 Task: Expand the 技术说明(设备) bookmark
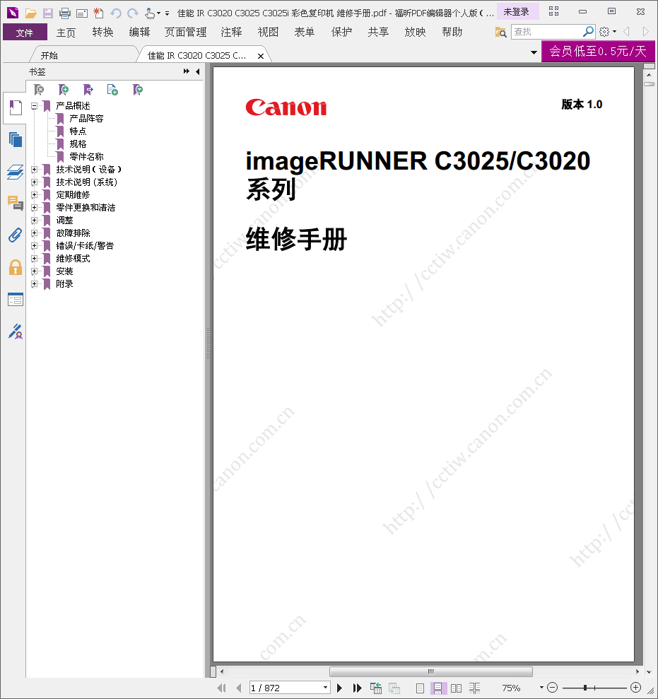(x=34, y=170)
